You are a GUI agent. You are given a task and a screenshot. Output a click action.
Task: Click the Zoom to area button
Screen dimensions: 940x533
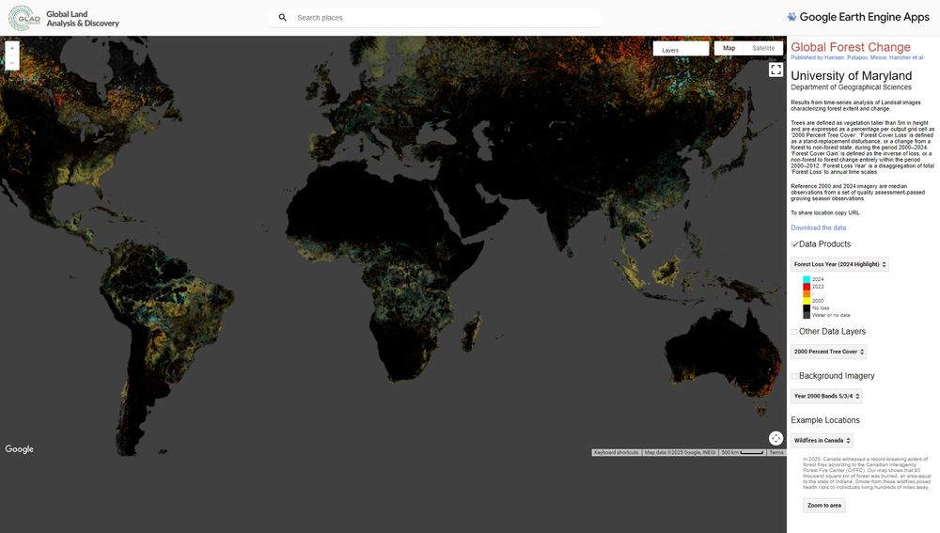tap(824, 505)
